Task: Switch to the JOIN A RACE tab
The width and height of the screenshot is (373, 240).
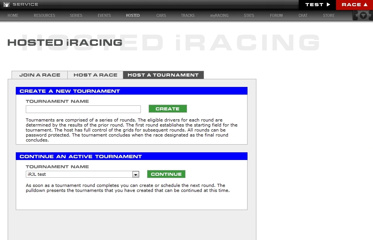Action: [x=40, y=75]
